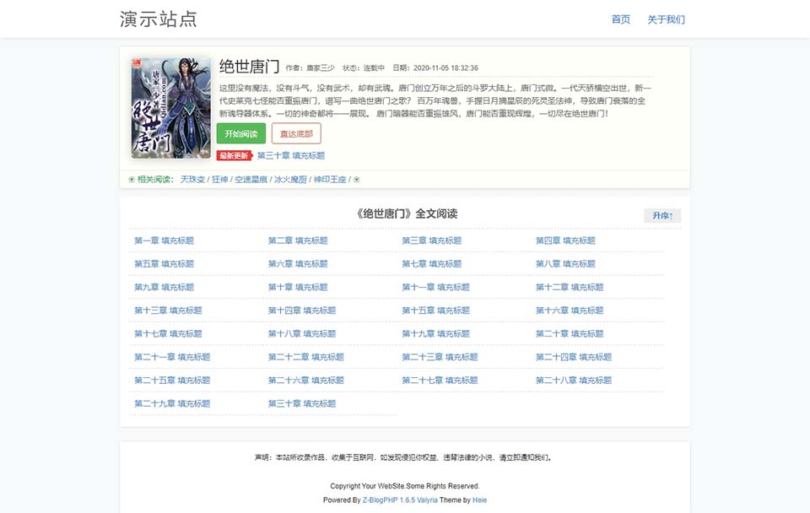Open related novel 天珠变
Screen dimensions: 810x513
[x=193, y=180]
